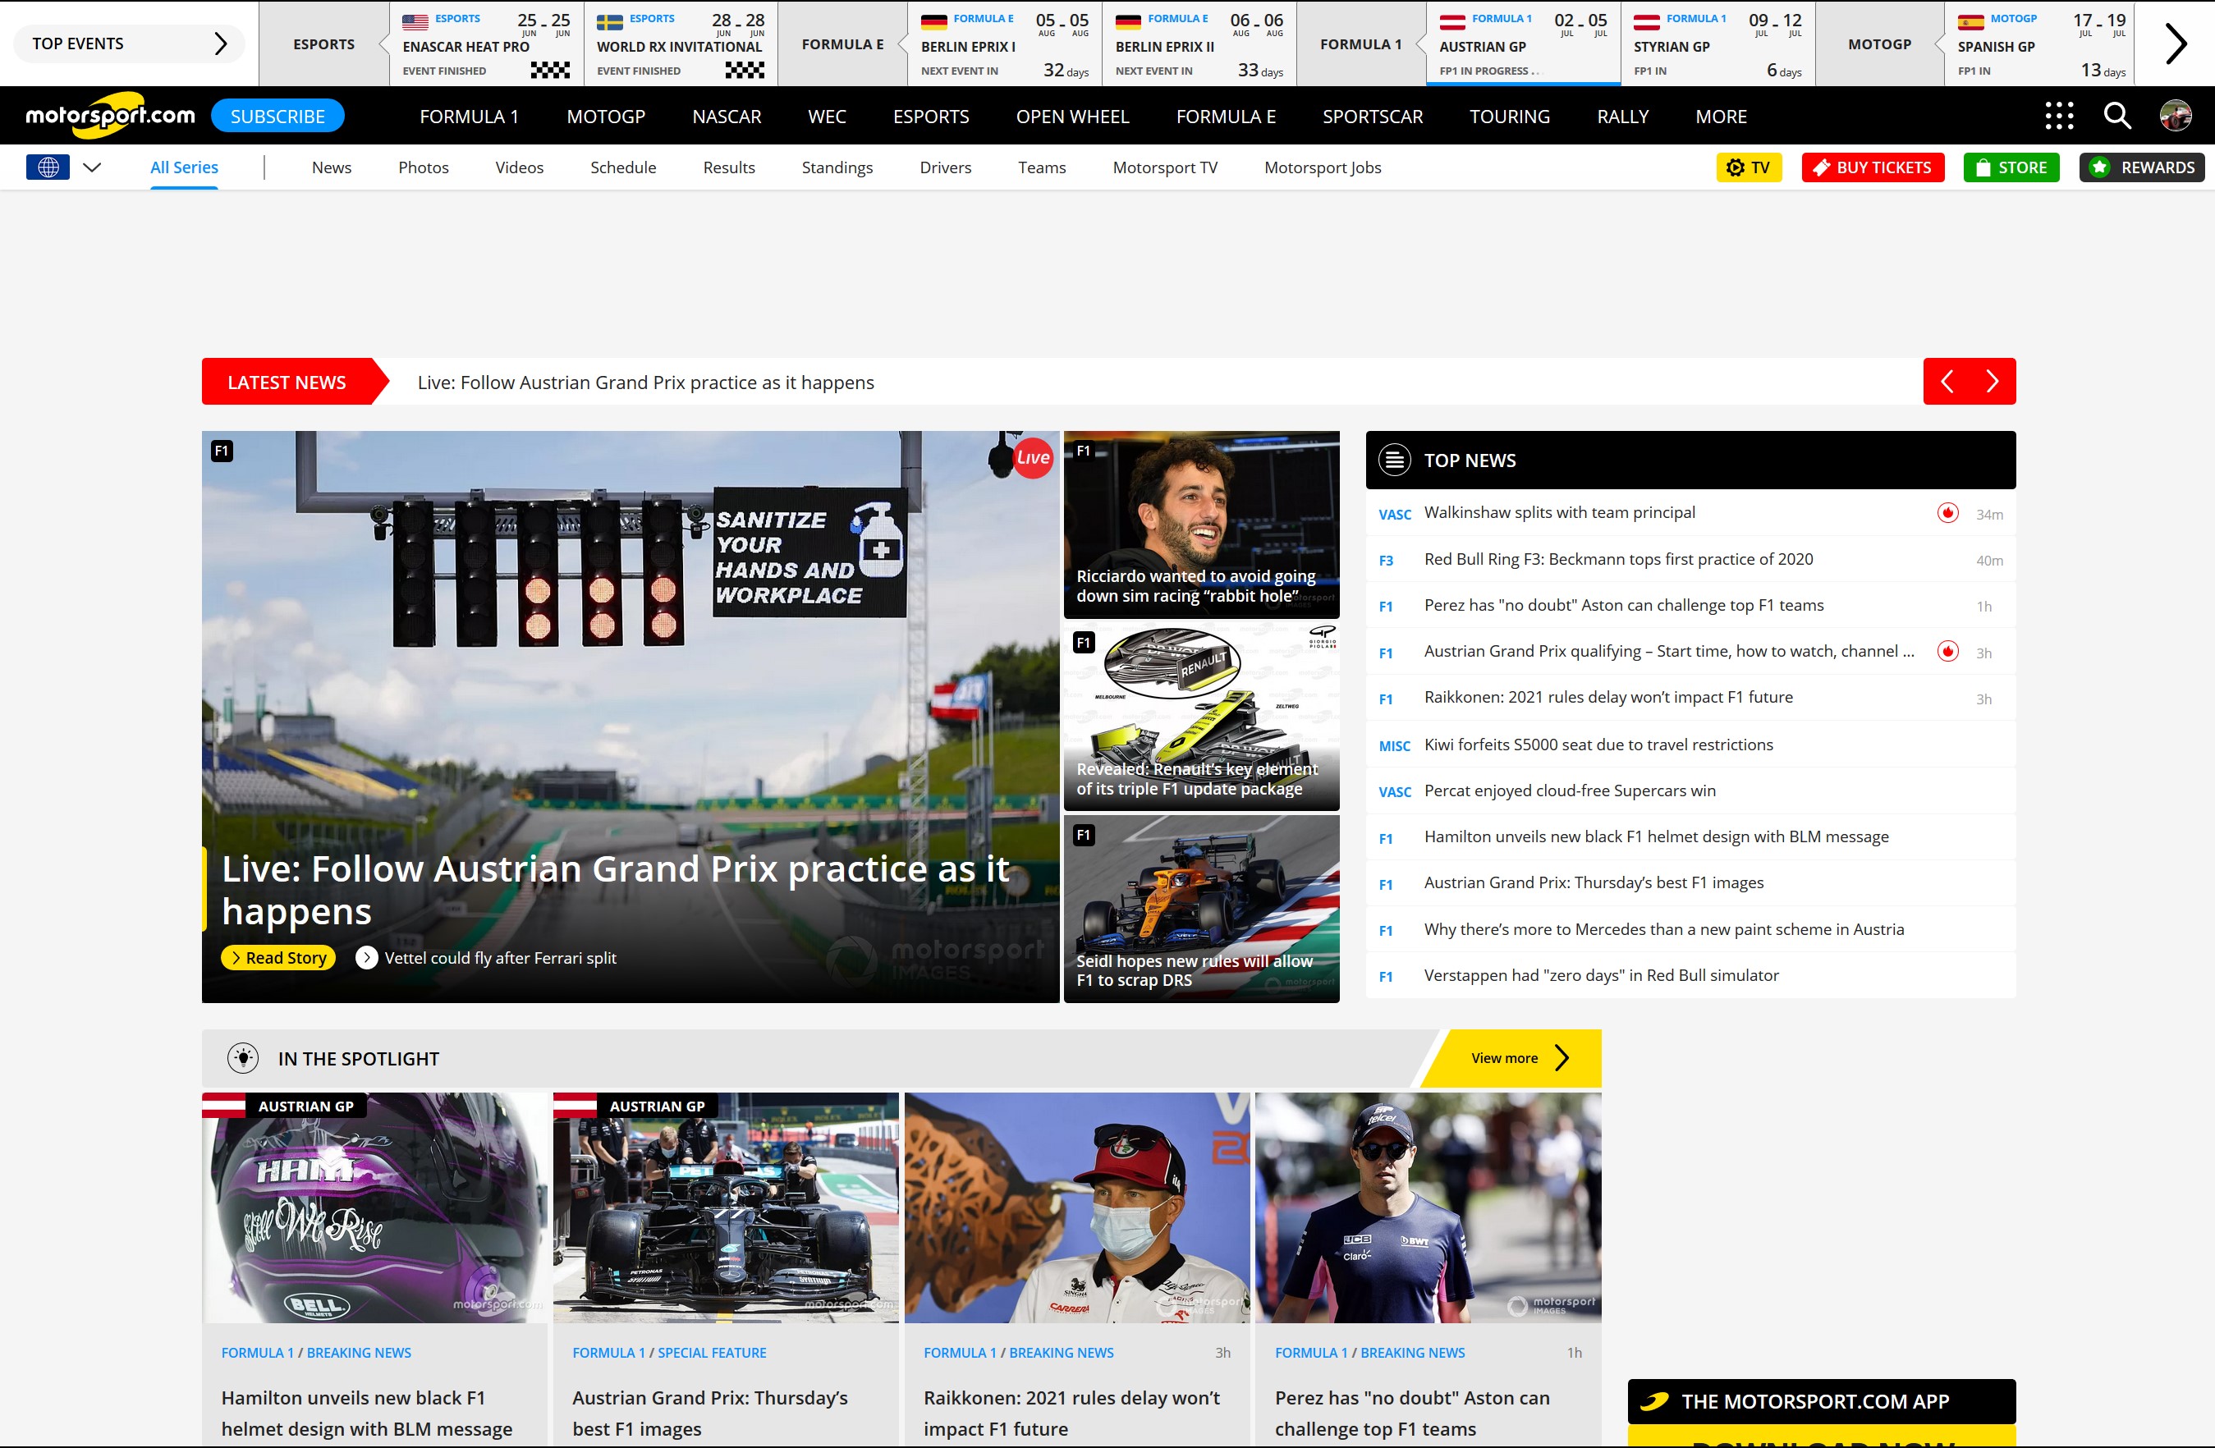Select the All Series tab

click(x=184, y=167)
